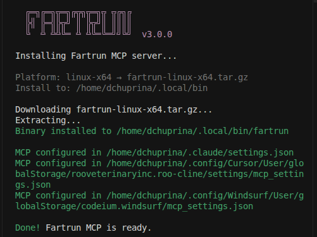
Task: Click the 'Fartrun MCP is ready.' text
Action: click(x=99, y=228)
